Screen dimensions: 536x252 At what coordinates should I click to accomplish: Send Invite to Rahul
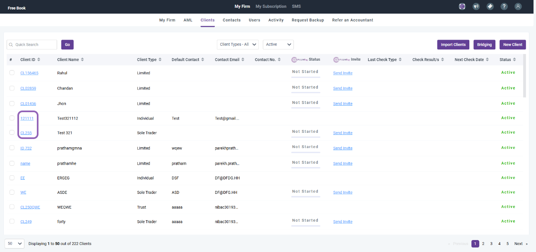tap(343, 73)
